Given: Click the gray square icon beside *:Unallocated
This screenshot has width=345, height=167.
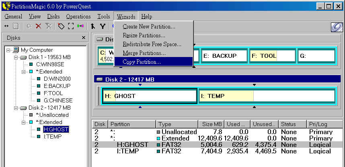Looking at the screenshot, I should 31,115.
